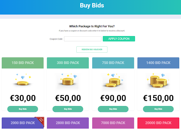Click the coin stack image for 300 pack
This screenshot has height=130, width=181.
68,80
